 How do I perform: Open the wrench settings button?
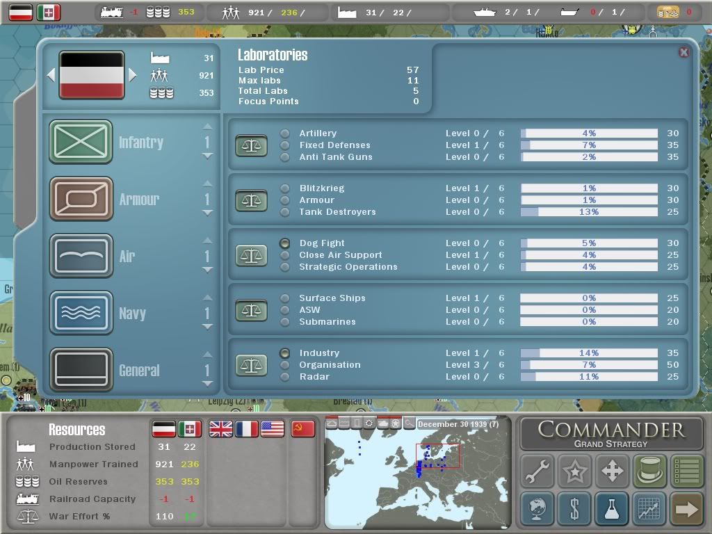(537, 471)
